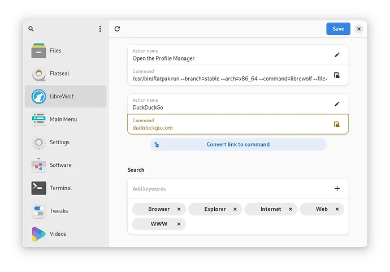Click the Internet keyword chip label
This screenshot has width=390, height=272.
271,209
